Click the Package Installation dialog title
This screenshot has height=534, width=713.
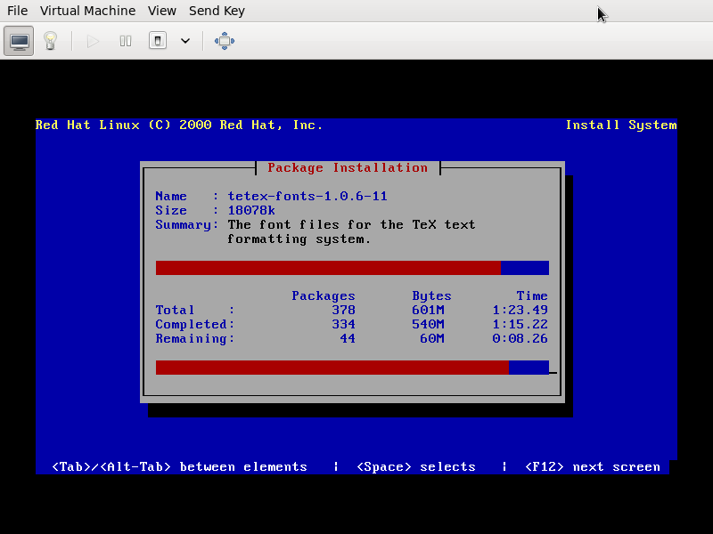tap(348, 168)
